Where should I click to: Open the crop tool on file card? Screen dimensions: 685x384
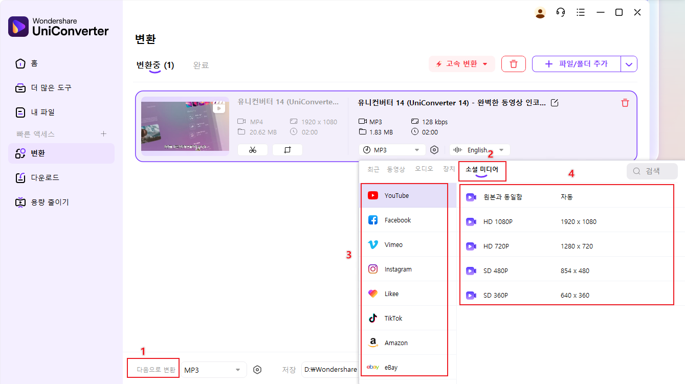[x=288, y=150]
